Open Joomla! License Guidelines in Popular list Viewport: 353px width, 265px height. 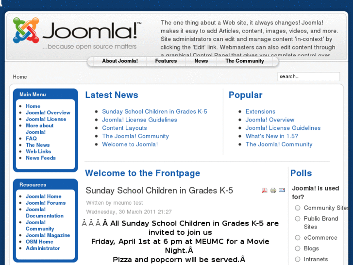coord(283,128)
